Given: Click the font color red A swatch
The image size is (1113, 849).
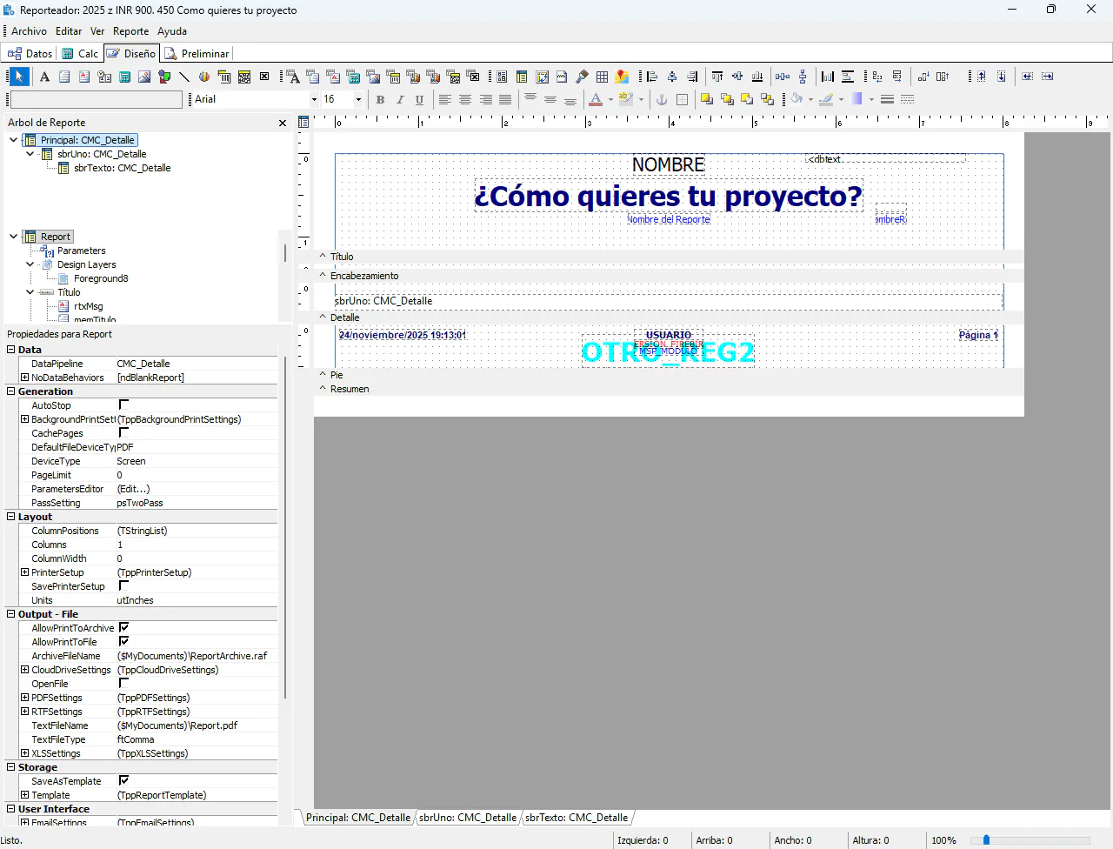Looking at the screenshot, I should (x=596, y=99).
